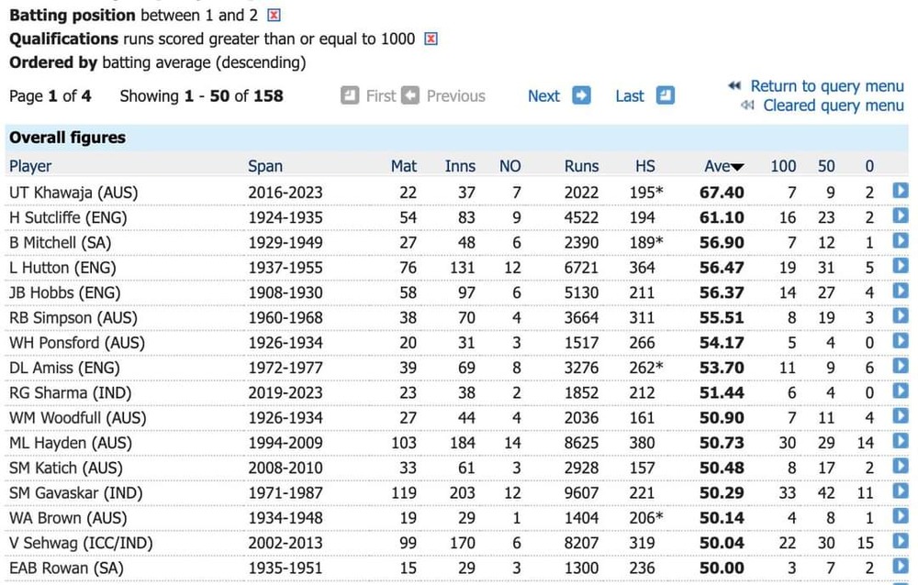Remove the Qualifications runs filter
Viewport: 918px width, 585px height.
431,39
